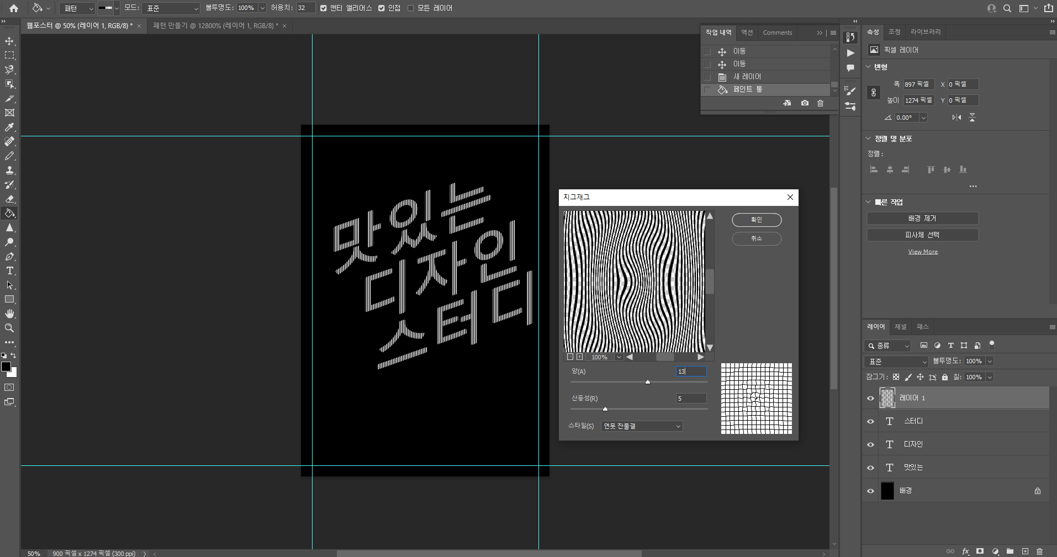Hide the 배경 layer
The height and width of the screenshot is (557, 1057).
click(871, 491)
